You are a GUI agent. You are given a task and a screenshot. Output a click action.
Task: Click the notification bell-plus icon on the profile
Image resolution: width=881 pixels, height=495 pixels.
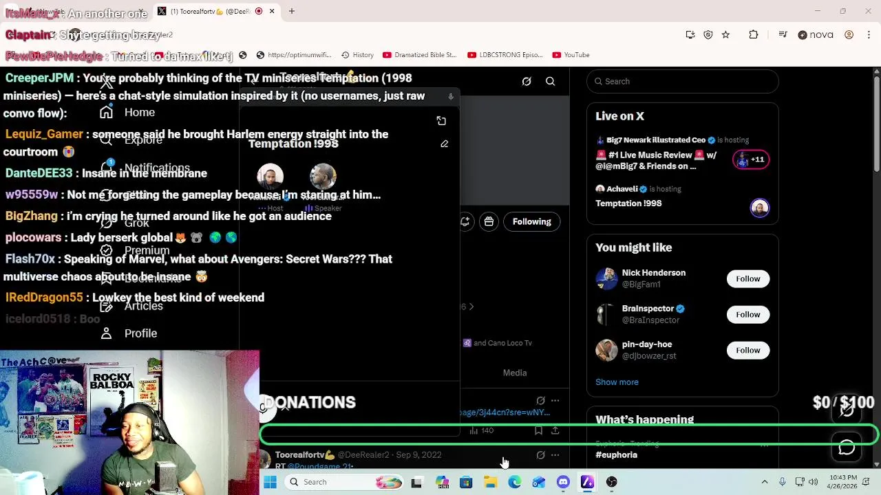pos(465,221)
